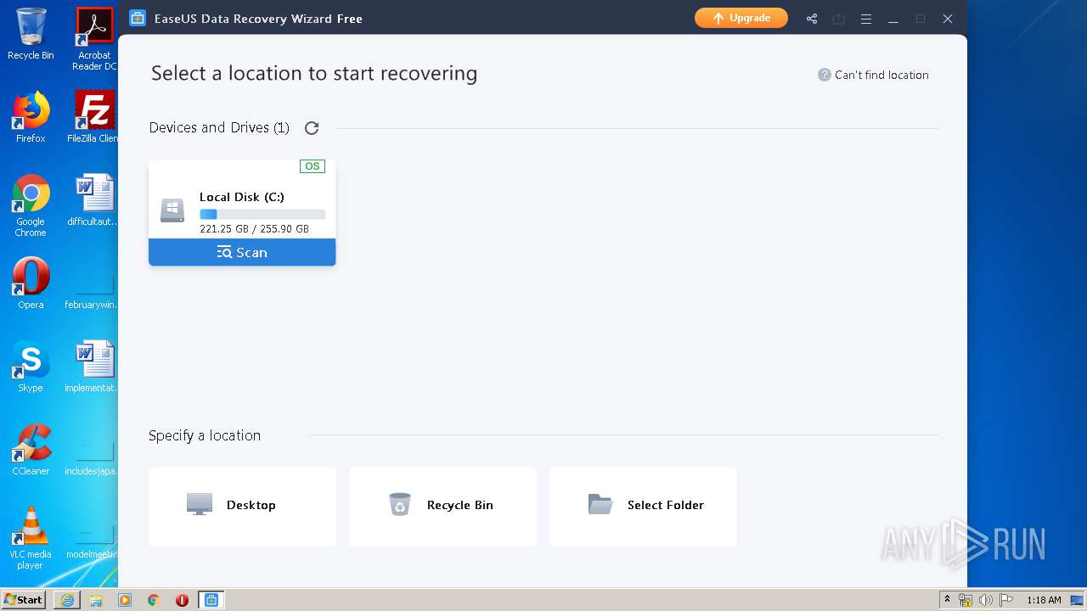Click the 221.25 GB / 255.90 GB text
This screenshot has width=1087, height=611.
click(254, 229)
